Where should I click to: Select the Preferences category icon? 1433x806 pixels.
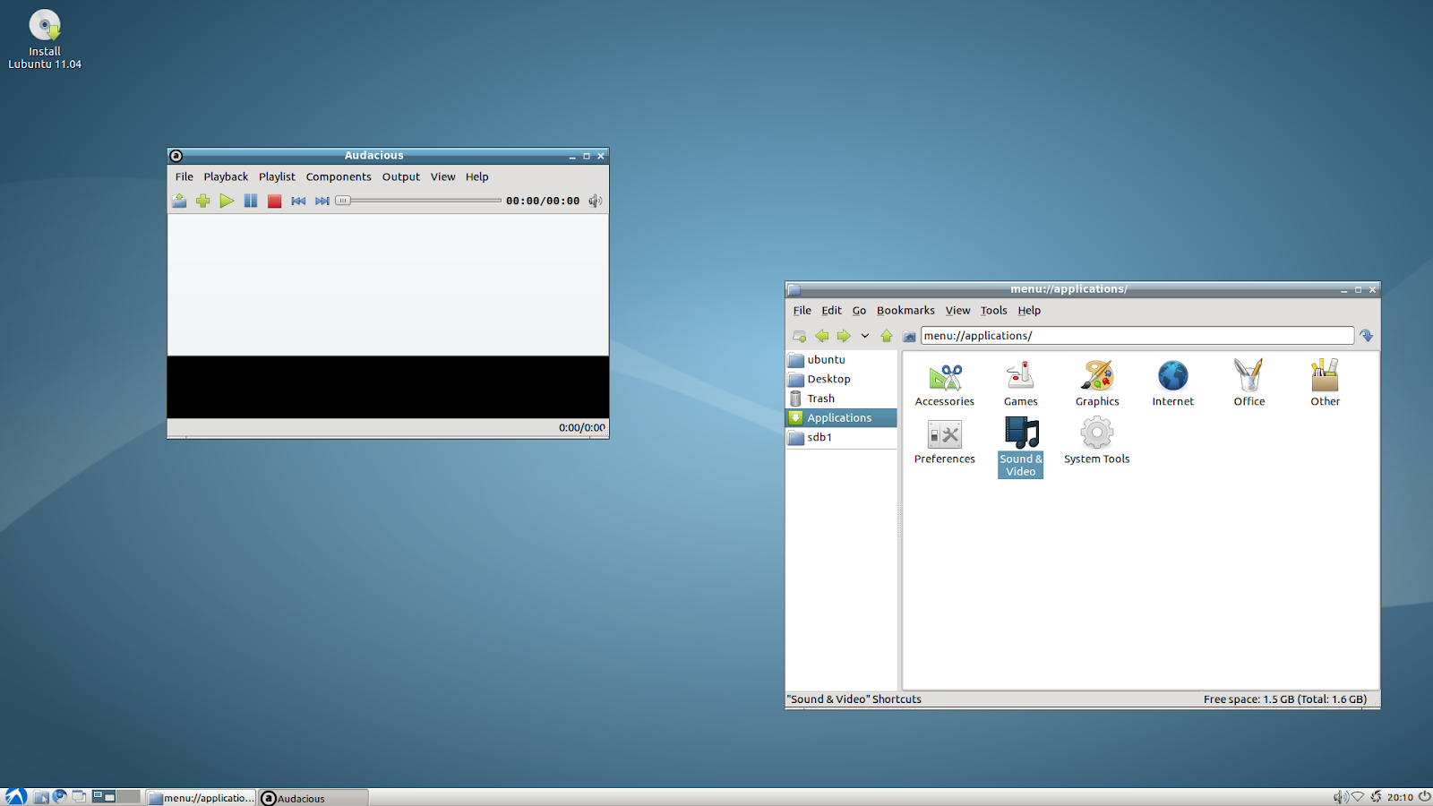pos(945,441)
